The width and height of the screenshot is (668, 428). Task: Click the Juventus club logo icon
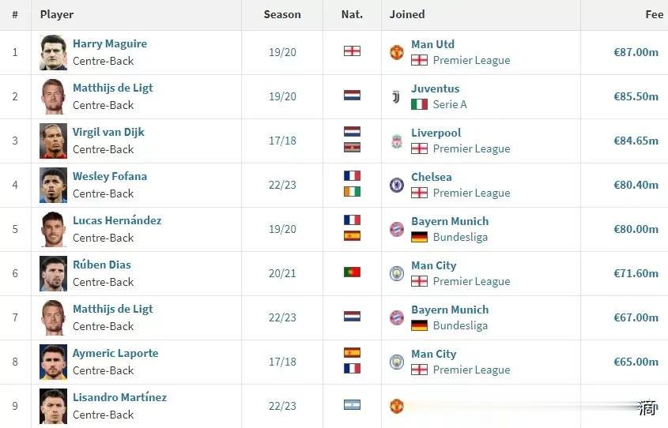(x=396, y=96)
